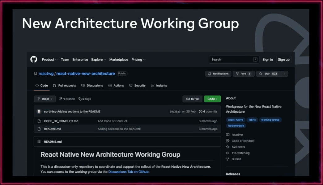Click the repository icon beside reactwg
The height and width of the screenshot is (185, 323).
coord(36,74)
